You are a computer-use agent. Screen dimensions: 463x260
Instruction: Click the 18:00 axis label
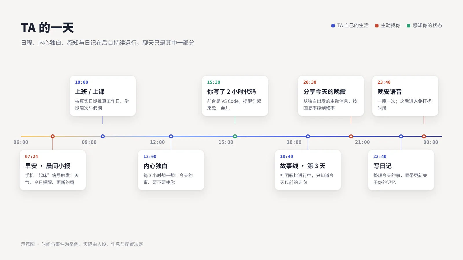294,142
